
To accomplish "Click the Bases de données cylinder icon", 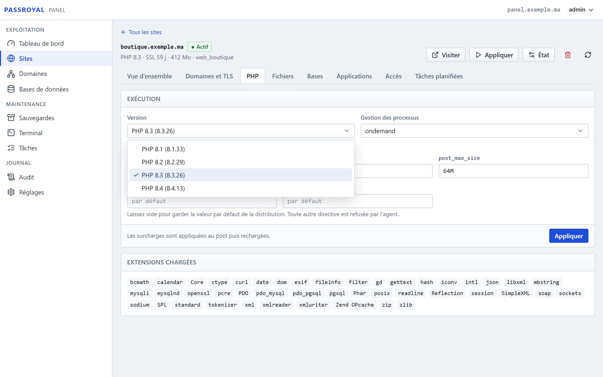I will (x=11, y=89).
